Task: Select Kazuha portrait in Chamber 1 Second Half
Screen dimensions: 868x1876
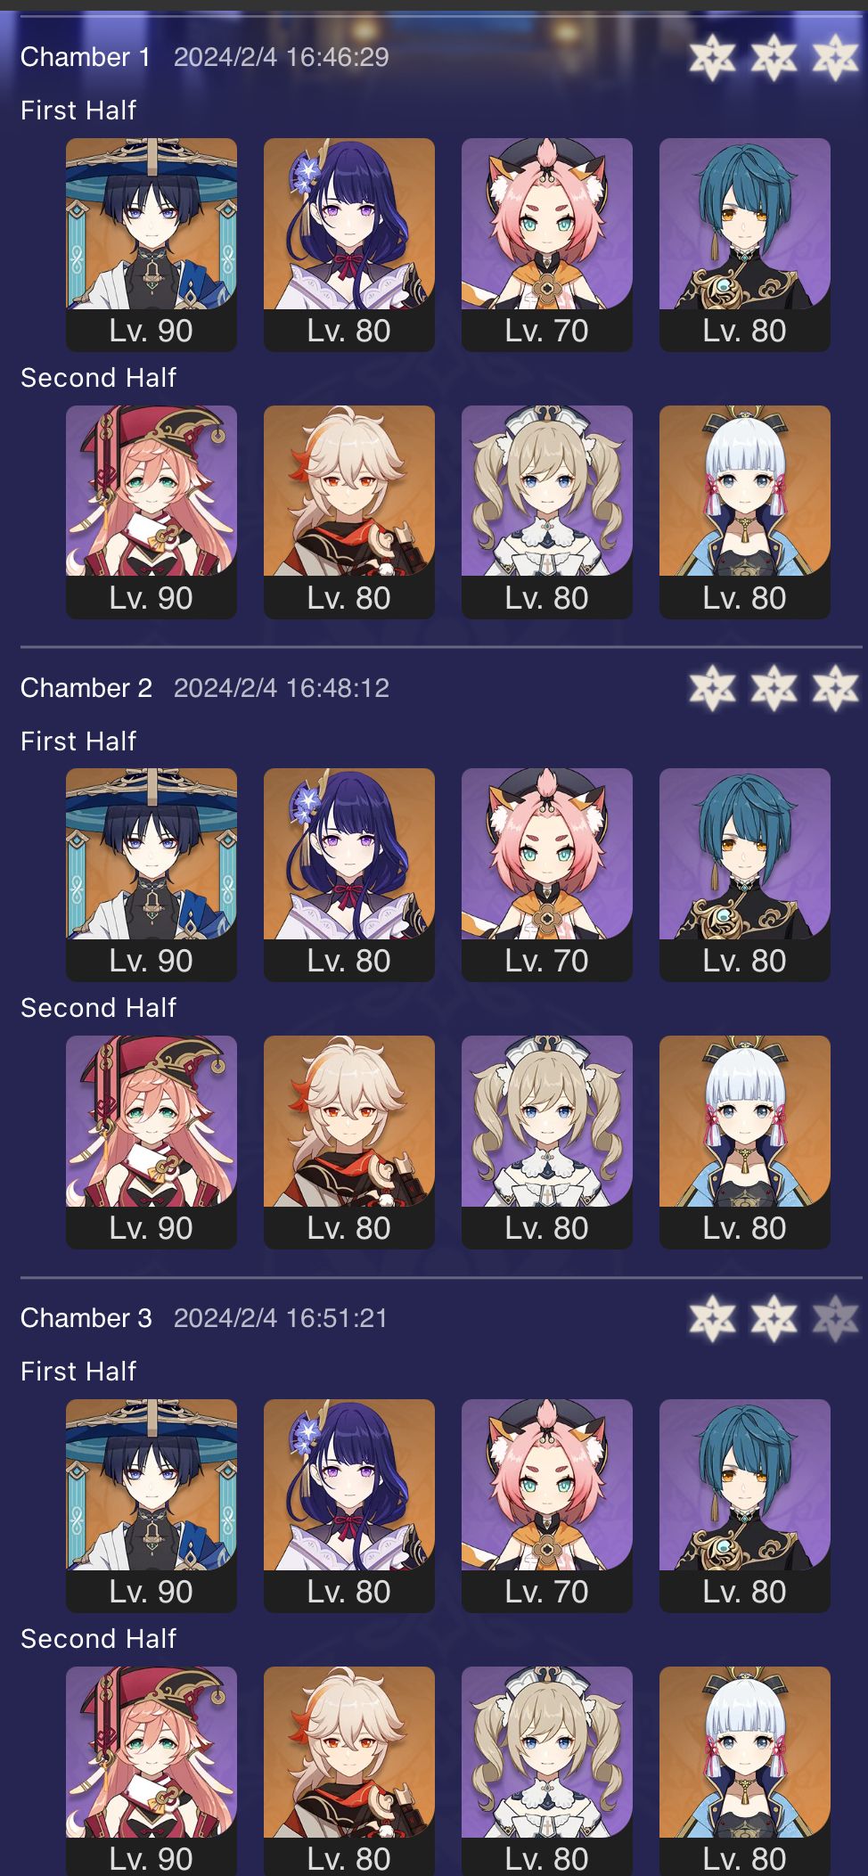Action: click(x=349, y=512)
